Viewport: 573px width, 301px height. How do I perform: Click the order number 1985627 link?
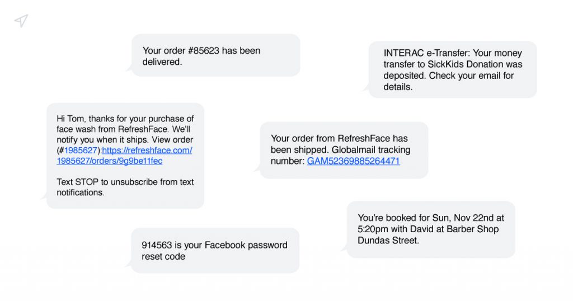pyautogui.click(x=81, y=150)
